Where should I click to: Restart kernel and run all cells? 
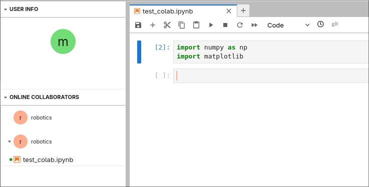click(254, 25)
